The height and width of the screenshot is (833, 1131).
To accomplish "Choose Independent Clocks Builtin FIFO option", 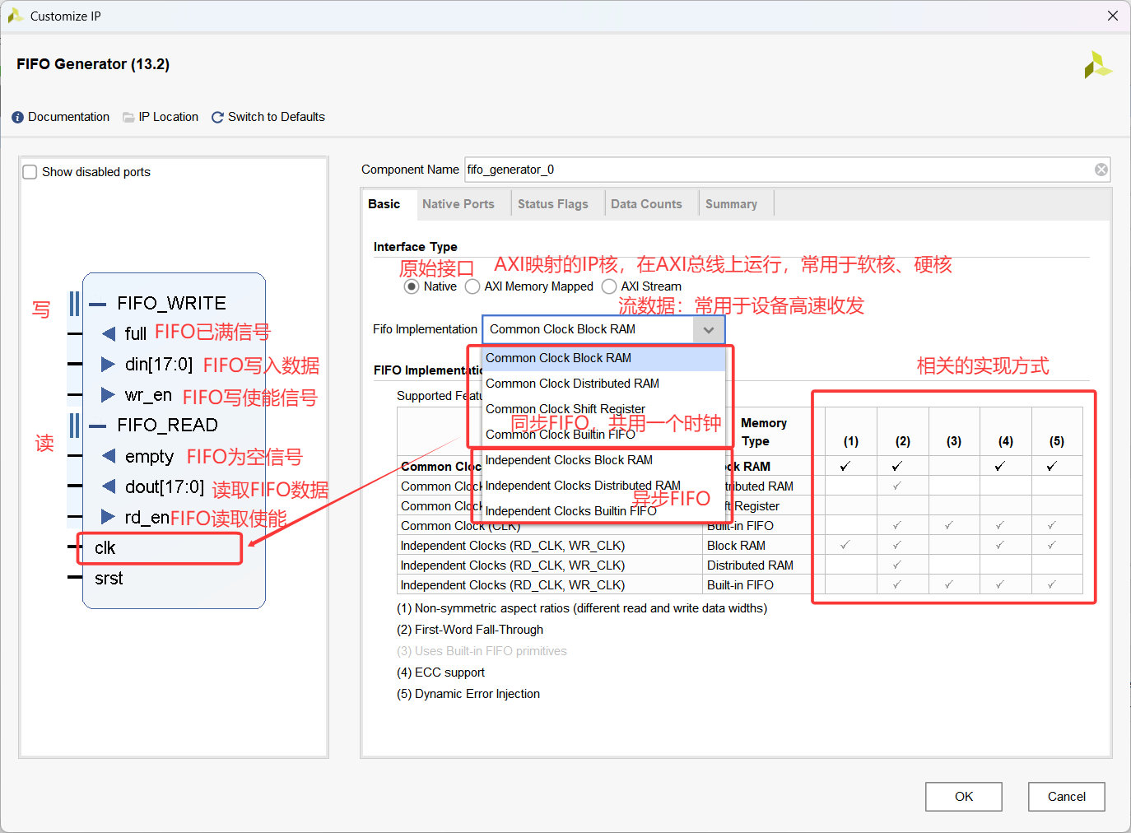I will pos(603,511).
